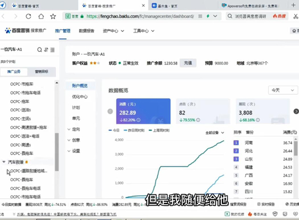Click the 热搜 hot search icon
The image size is (299, 220).
279,16
